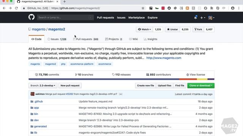Image resolution: width=243 pixels, height=136 pixels.
Task: Click the magento topic tag
Action: (x=35, y=64)
